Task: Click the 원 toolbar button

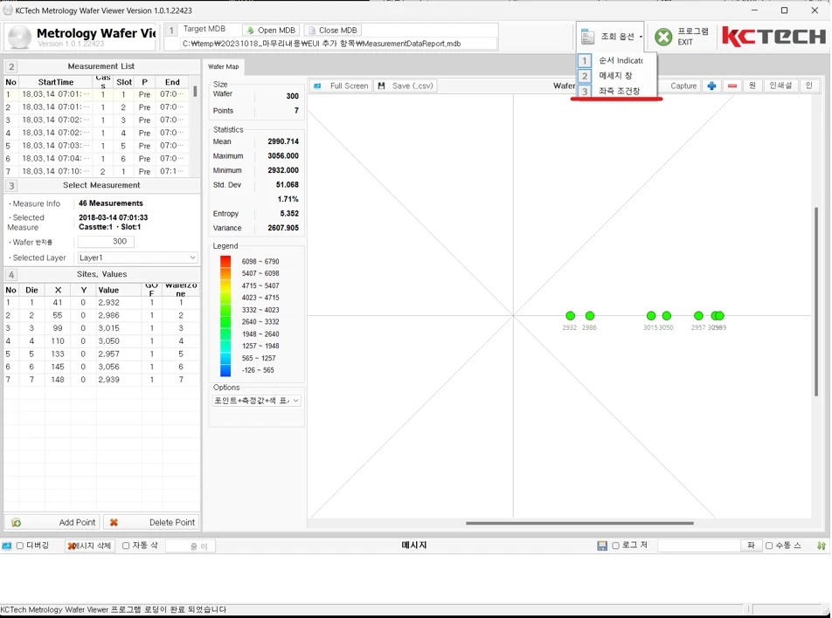Action: tap(752, 86)
